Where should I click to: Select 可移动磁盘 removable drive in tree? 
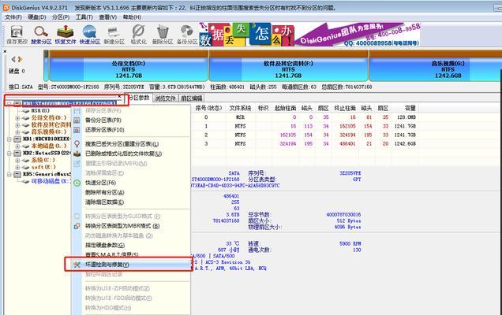tap(50, 181)
